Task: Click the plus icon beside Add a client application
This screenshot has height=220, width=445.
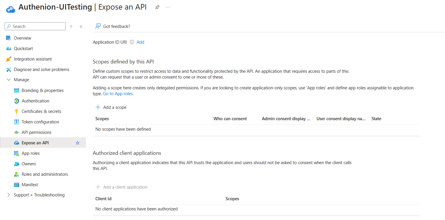Action: click(x=98, y=187)
